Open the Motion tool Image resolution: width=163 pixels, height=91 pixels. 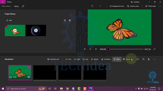[x=94, y=59]
